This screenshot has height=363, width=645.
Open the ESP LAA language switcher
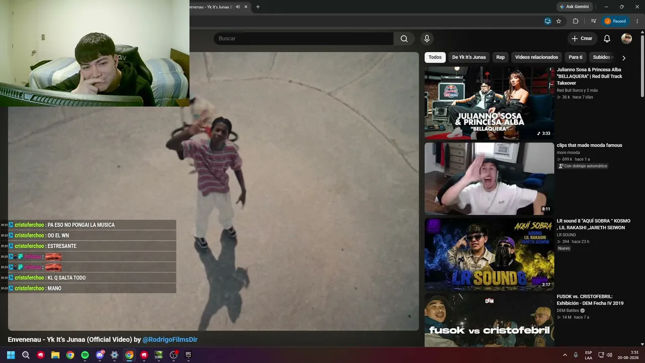[x=589, y=355]
